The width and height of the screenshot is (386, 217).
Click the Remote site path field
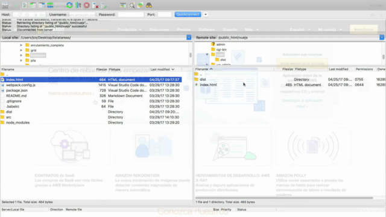point(298,37)
